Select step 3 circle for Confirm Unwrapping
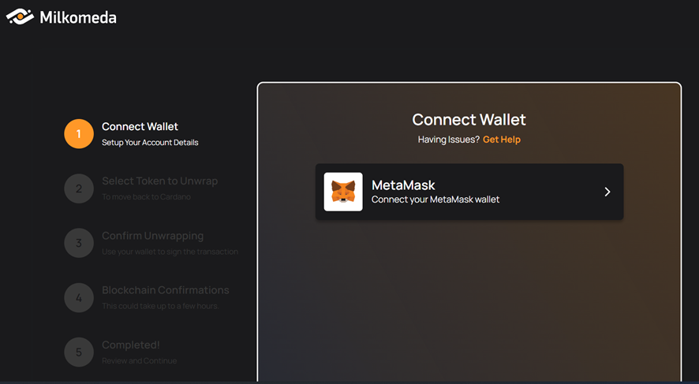This screenshot has height=384, width=699. click(79, 243)
